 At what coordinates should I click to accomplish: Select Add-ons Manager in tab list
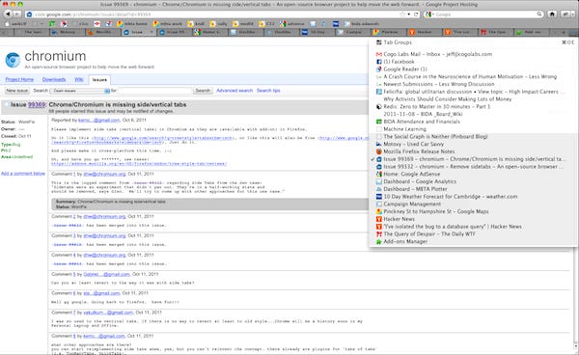click(x=473, y=241)
